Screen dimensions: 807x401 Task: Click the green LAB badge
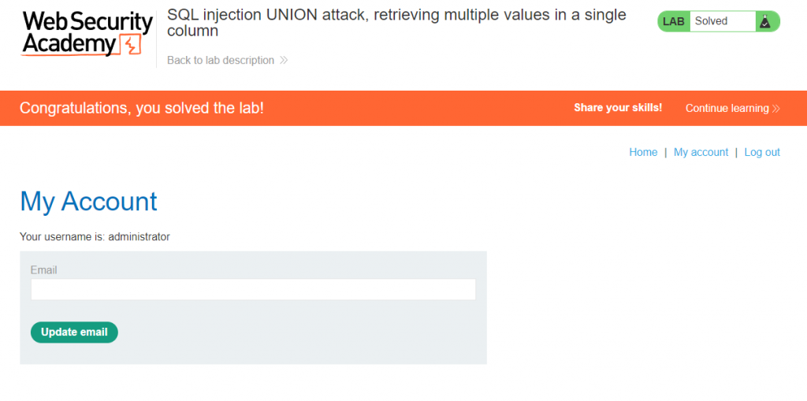[x=674, y=22]
